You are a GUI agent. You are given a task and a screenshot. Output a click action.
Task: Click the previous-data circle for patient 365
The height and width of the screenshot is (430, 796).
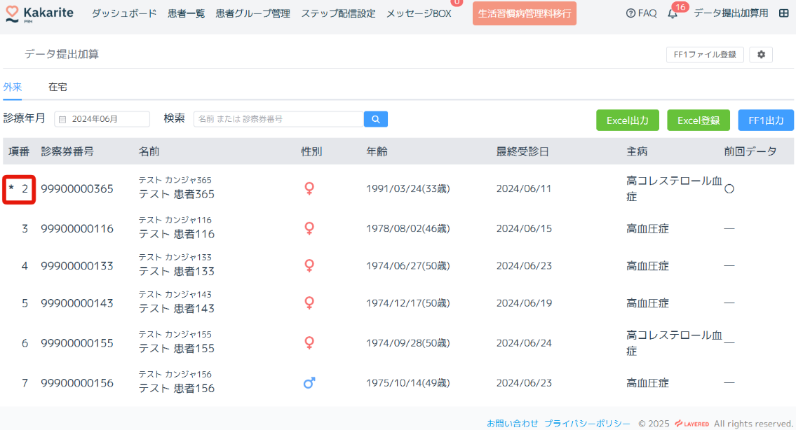(729, 188)
